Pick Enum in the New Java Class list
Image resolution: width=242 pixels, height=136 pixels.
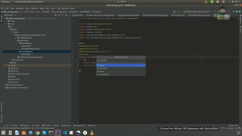pos(121,71)
